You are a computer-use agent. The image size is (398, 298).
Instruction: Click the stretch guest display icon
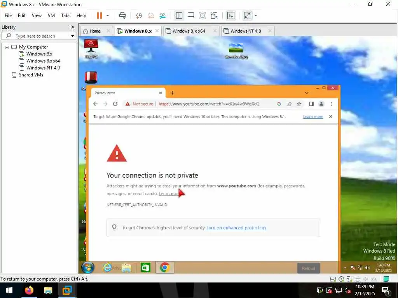click(x=248, y=16)
